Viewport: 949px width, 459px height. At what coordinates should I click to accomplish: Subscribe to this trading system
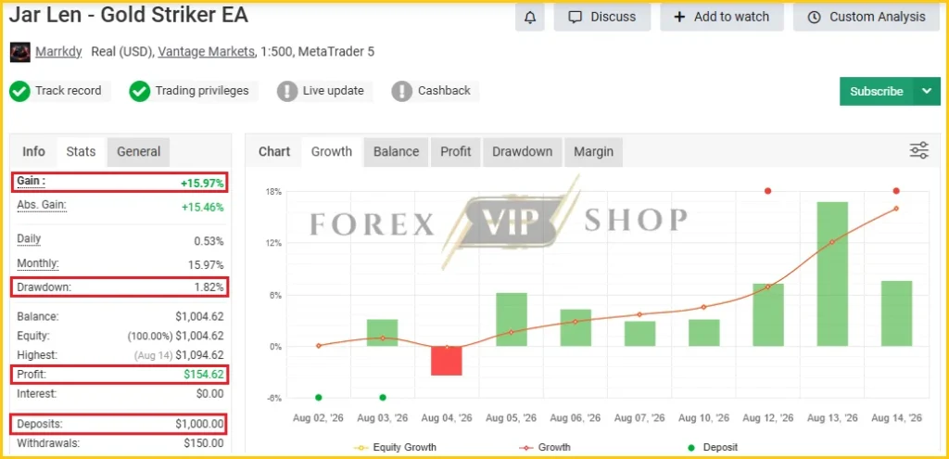877,92
